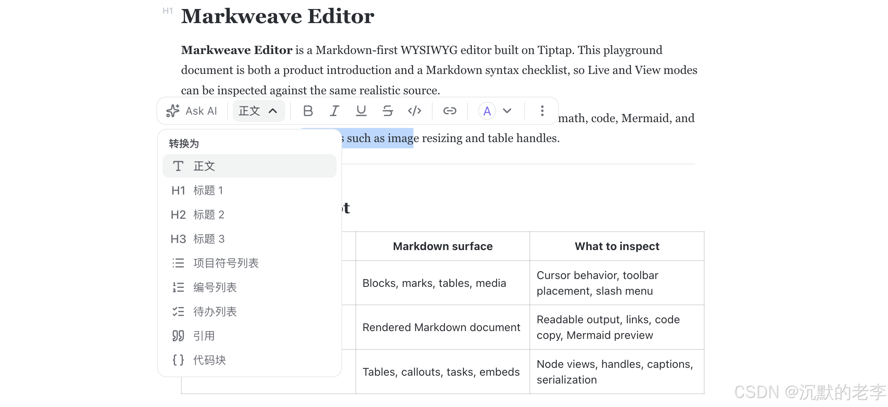The height and width of the screenshot is (407, 888).
Task: Click the 'What to inspect' table header
Action: [617, 246]
